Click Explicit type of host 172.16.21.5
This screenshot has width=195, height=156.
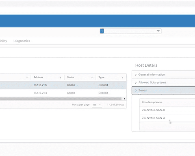click(103, 85)
